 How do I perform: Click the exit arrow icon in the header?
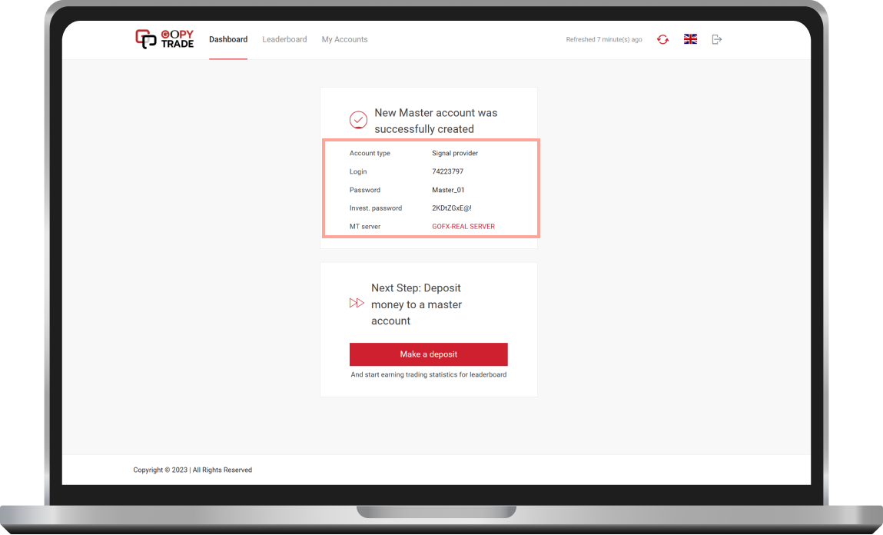click(x=716, y=39)
